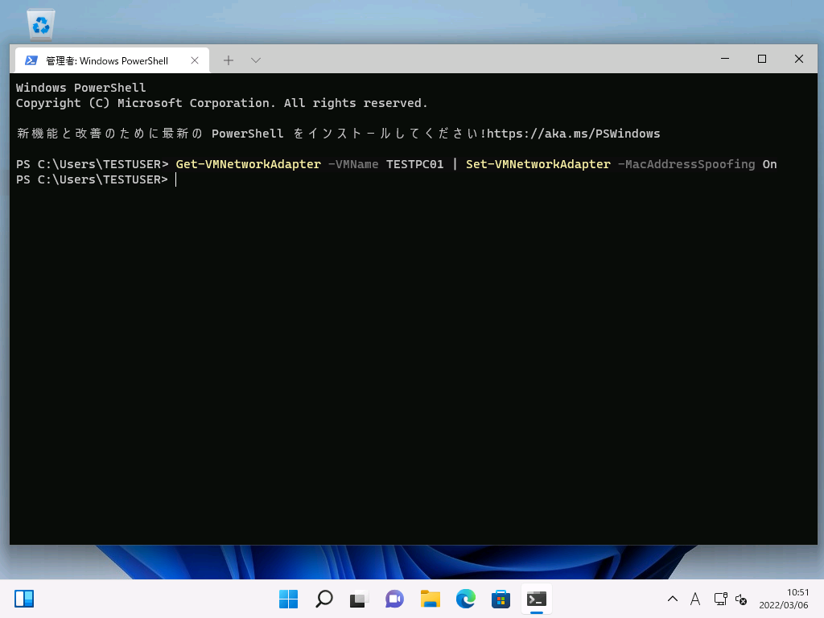This screenshot has width=824, height=618.
Task: Close the Windows PowerShell tab
Action: click(195, 60)
